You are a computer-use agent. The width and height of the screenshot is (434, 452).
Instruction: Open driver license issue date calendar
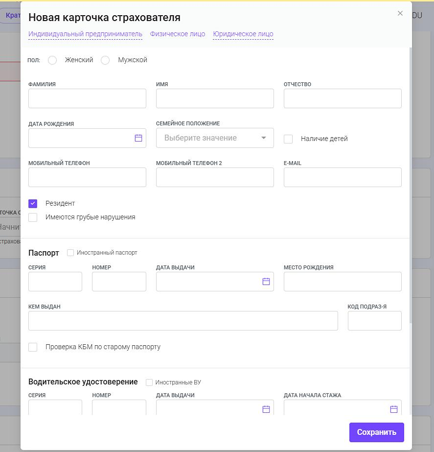point(266,409)
